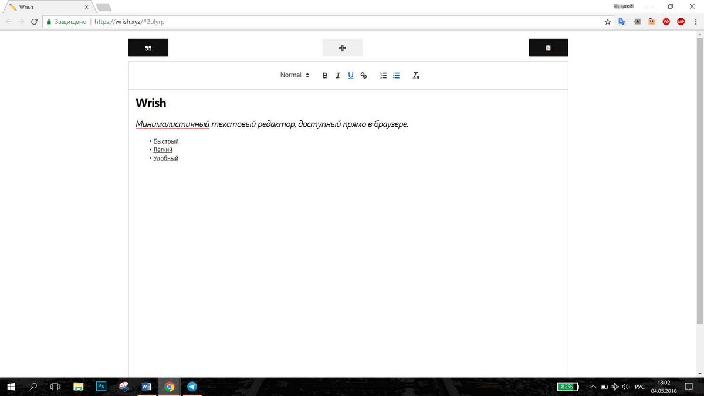Screen dimensions: 704x396
Task: Open the Google Translate extension
Action: [x=622, y=22]
